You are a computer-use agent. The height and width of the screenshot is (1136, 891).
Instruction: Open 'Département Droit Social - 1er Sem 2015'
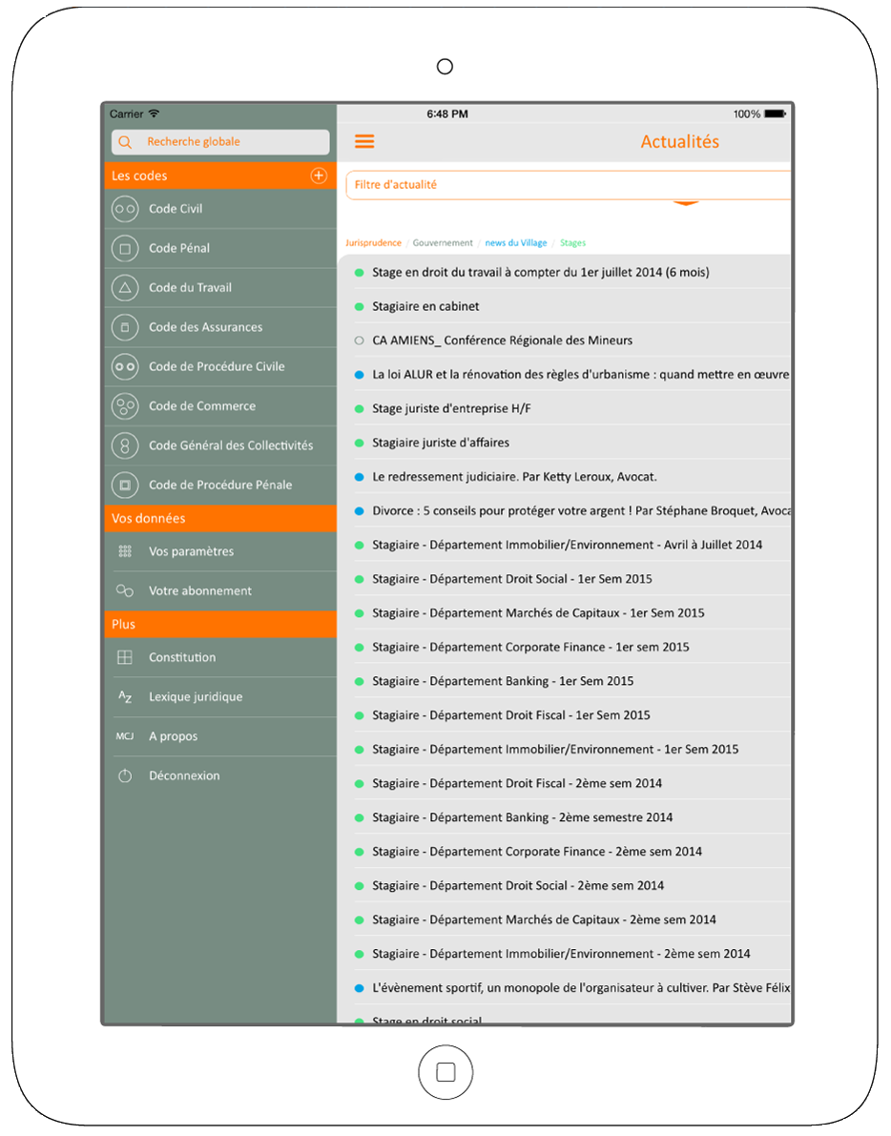[565, 579]
